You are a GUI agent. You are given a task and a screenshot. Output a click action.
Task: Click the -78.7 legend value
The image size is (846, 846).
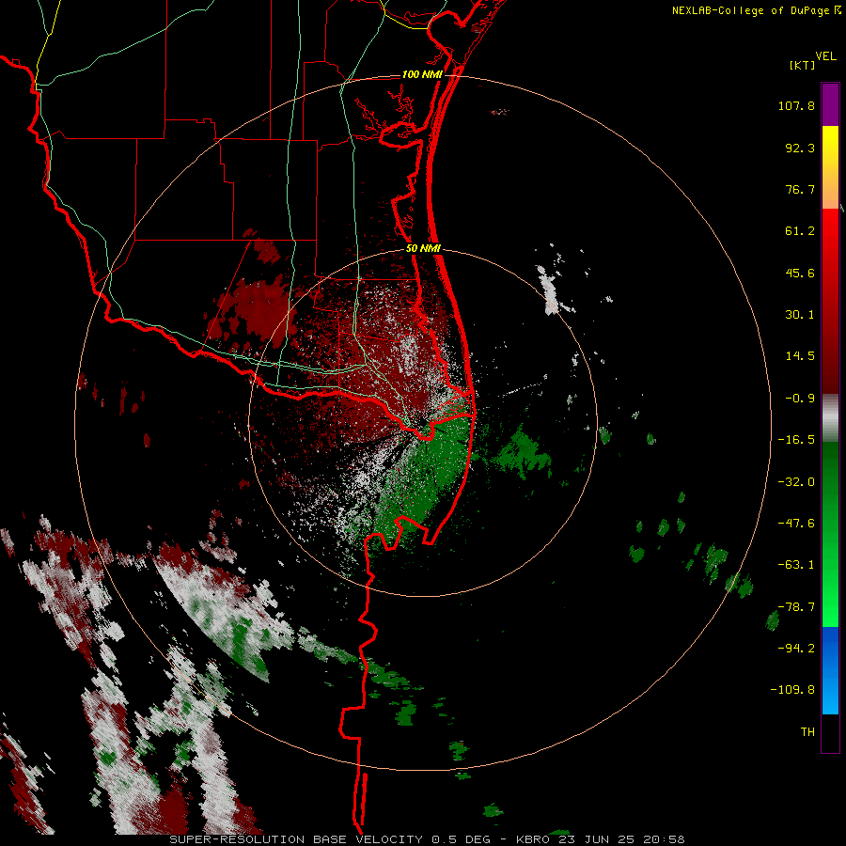(796, 607)
